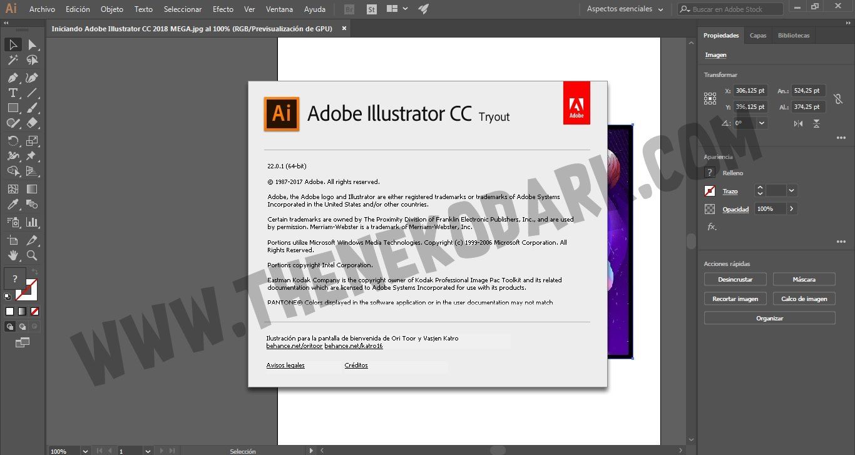Select the Column Graph tool
Screen dimensions: 855x455
click(32, 222)
